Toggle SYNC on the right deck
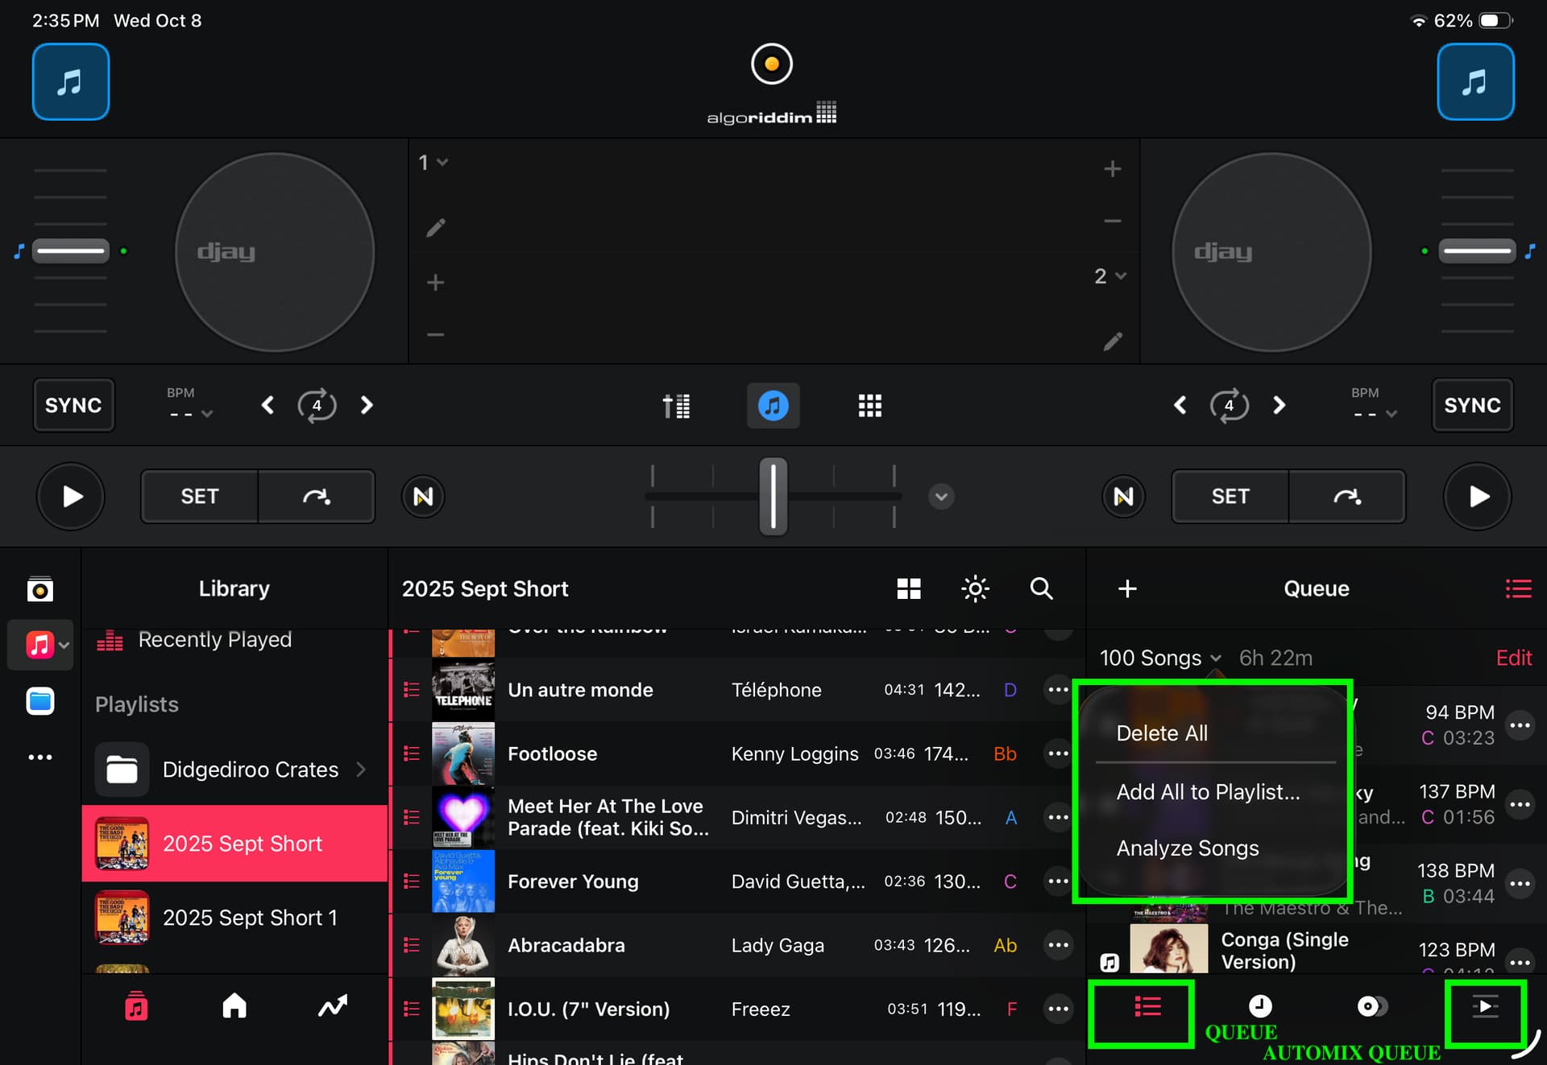The height and width of the screenshot is (1065, 1547). (1471, 405)
